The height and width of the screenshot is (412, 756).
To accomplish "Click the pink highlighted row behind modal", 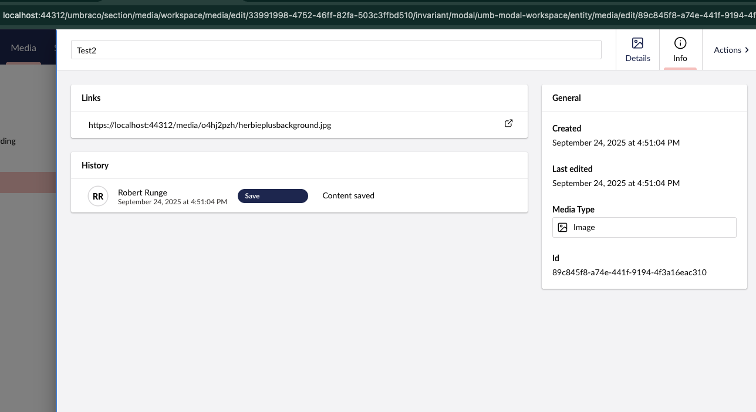I will click(x=28, y=182).
